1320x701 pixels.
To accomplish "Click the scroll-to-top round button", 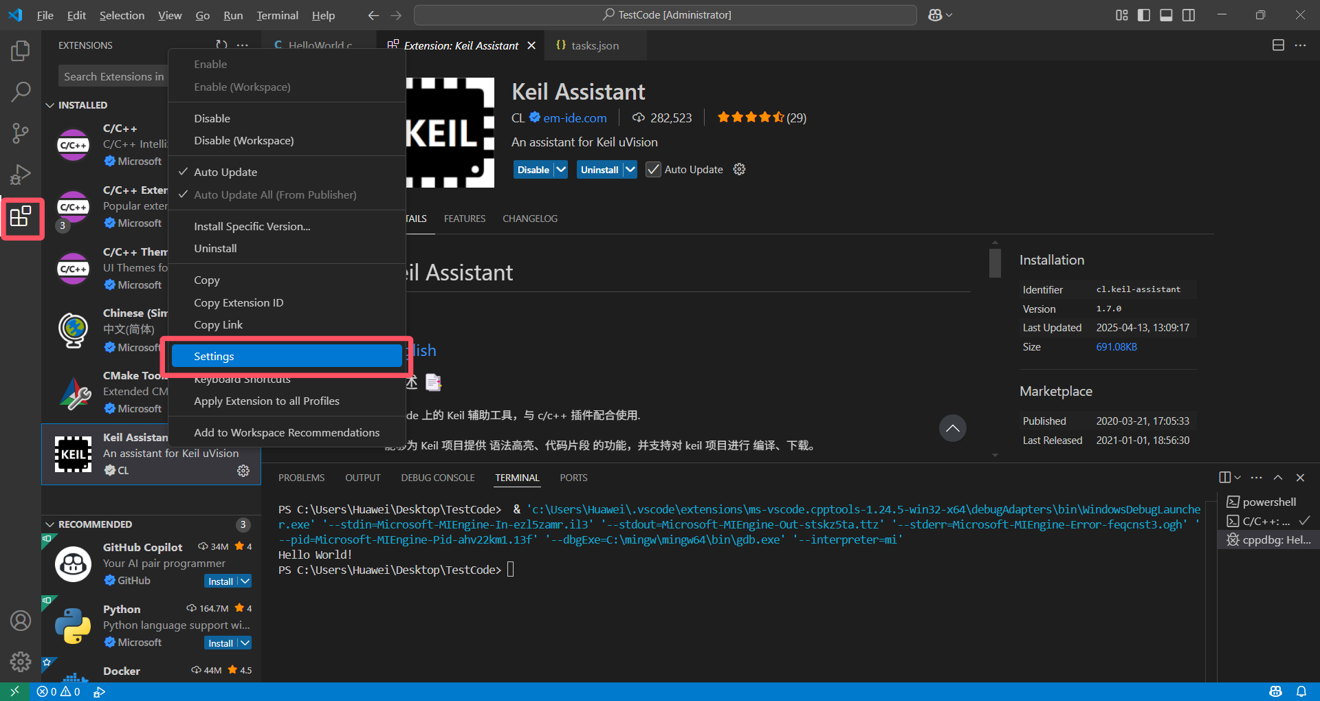I will [x=953, y=428].
